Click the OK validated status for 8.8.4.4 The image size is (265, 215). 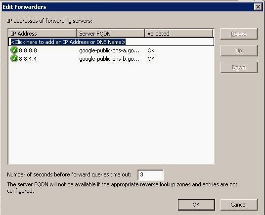(x=151, y=59)
